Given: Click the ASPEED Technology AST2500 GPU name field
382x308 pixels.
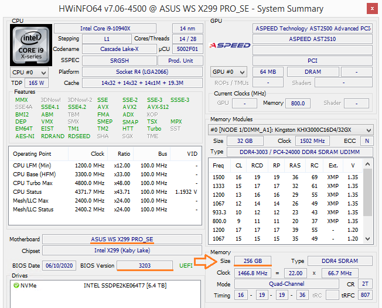Looking at the screenshot, I should pos(312,29).
